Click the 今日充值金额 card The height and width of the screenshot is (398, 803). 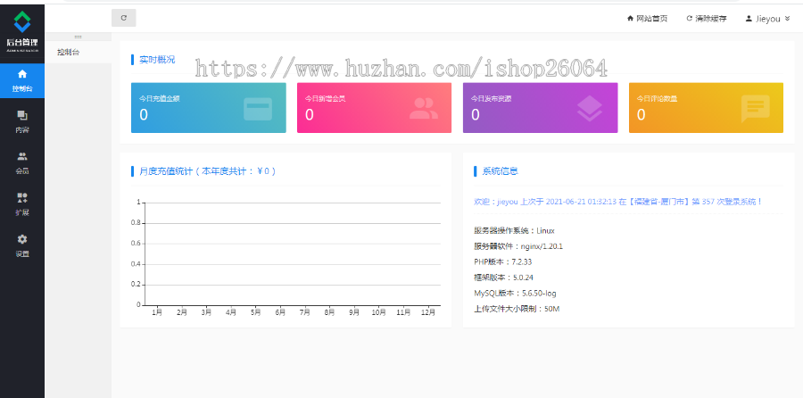(209, 108)
